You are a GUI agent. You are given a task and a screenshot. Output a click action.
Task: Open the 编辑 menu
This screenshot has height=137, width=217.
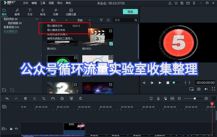(34, 3)
